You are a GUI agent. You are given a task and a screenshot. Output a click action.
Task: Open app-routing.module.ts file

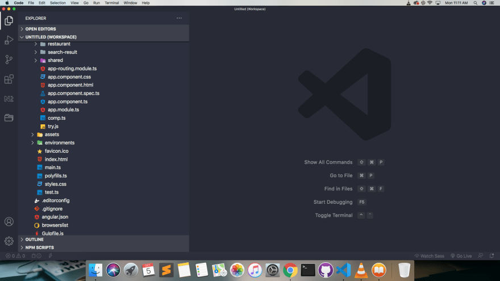(72, 69)
